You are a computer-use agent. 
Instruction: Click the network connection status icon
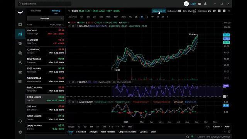click(x=192, y=137)
